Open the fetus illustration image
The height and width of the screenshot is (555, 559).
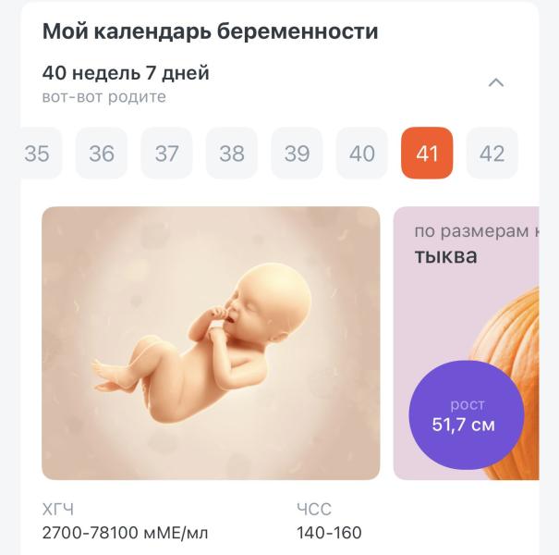point(211,343)
